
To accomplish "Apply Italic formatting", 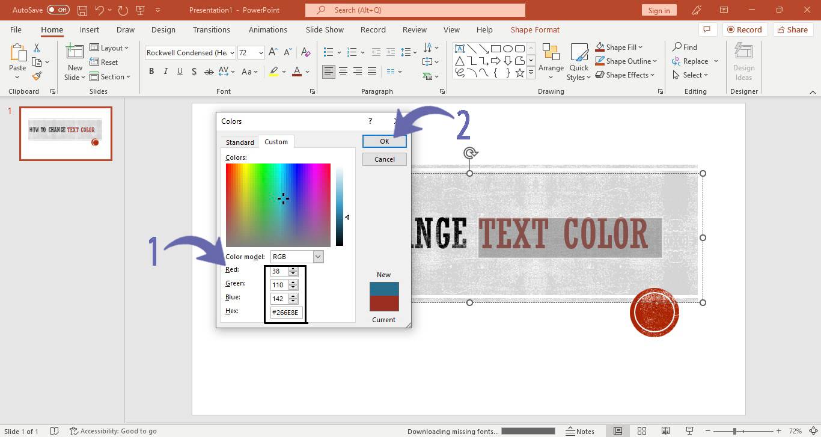I will [x=165, y=72].
